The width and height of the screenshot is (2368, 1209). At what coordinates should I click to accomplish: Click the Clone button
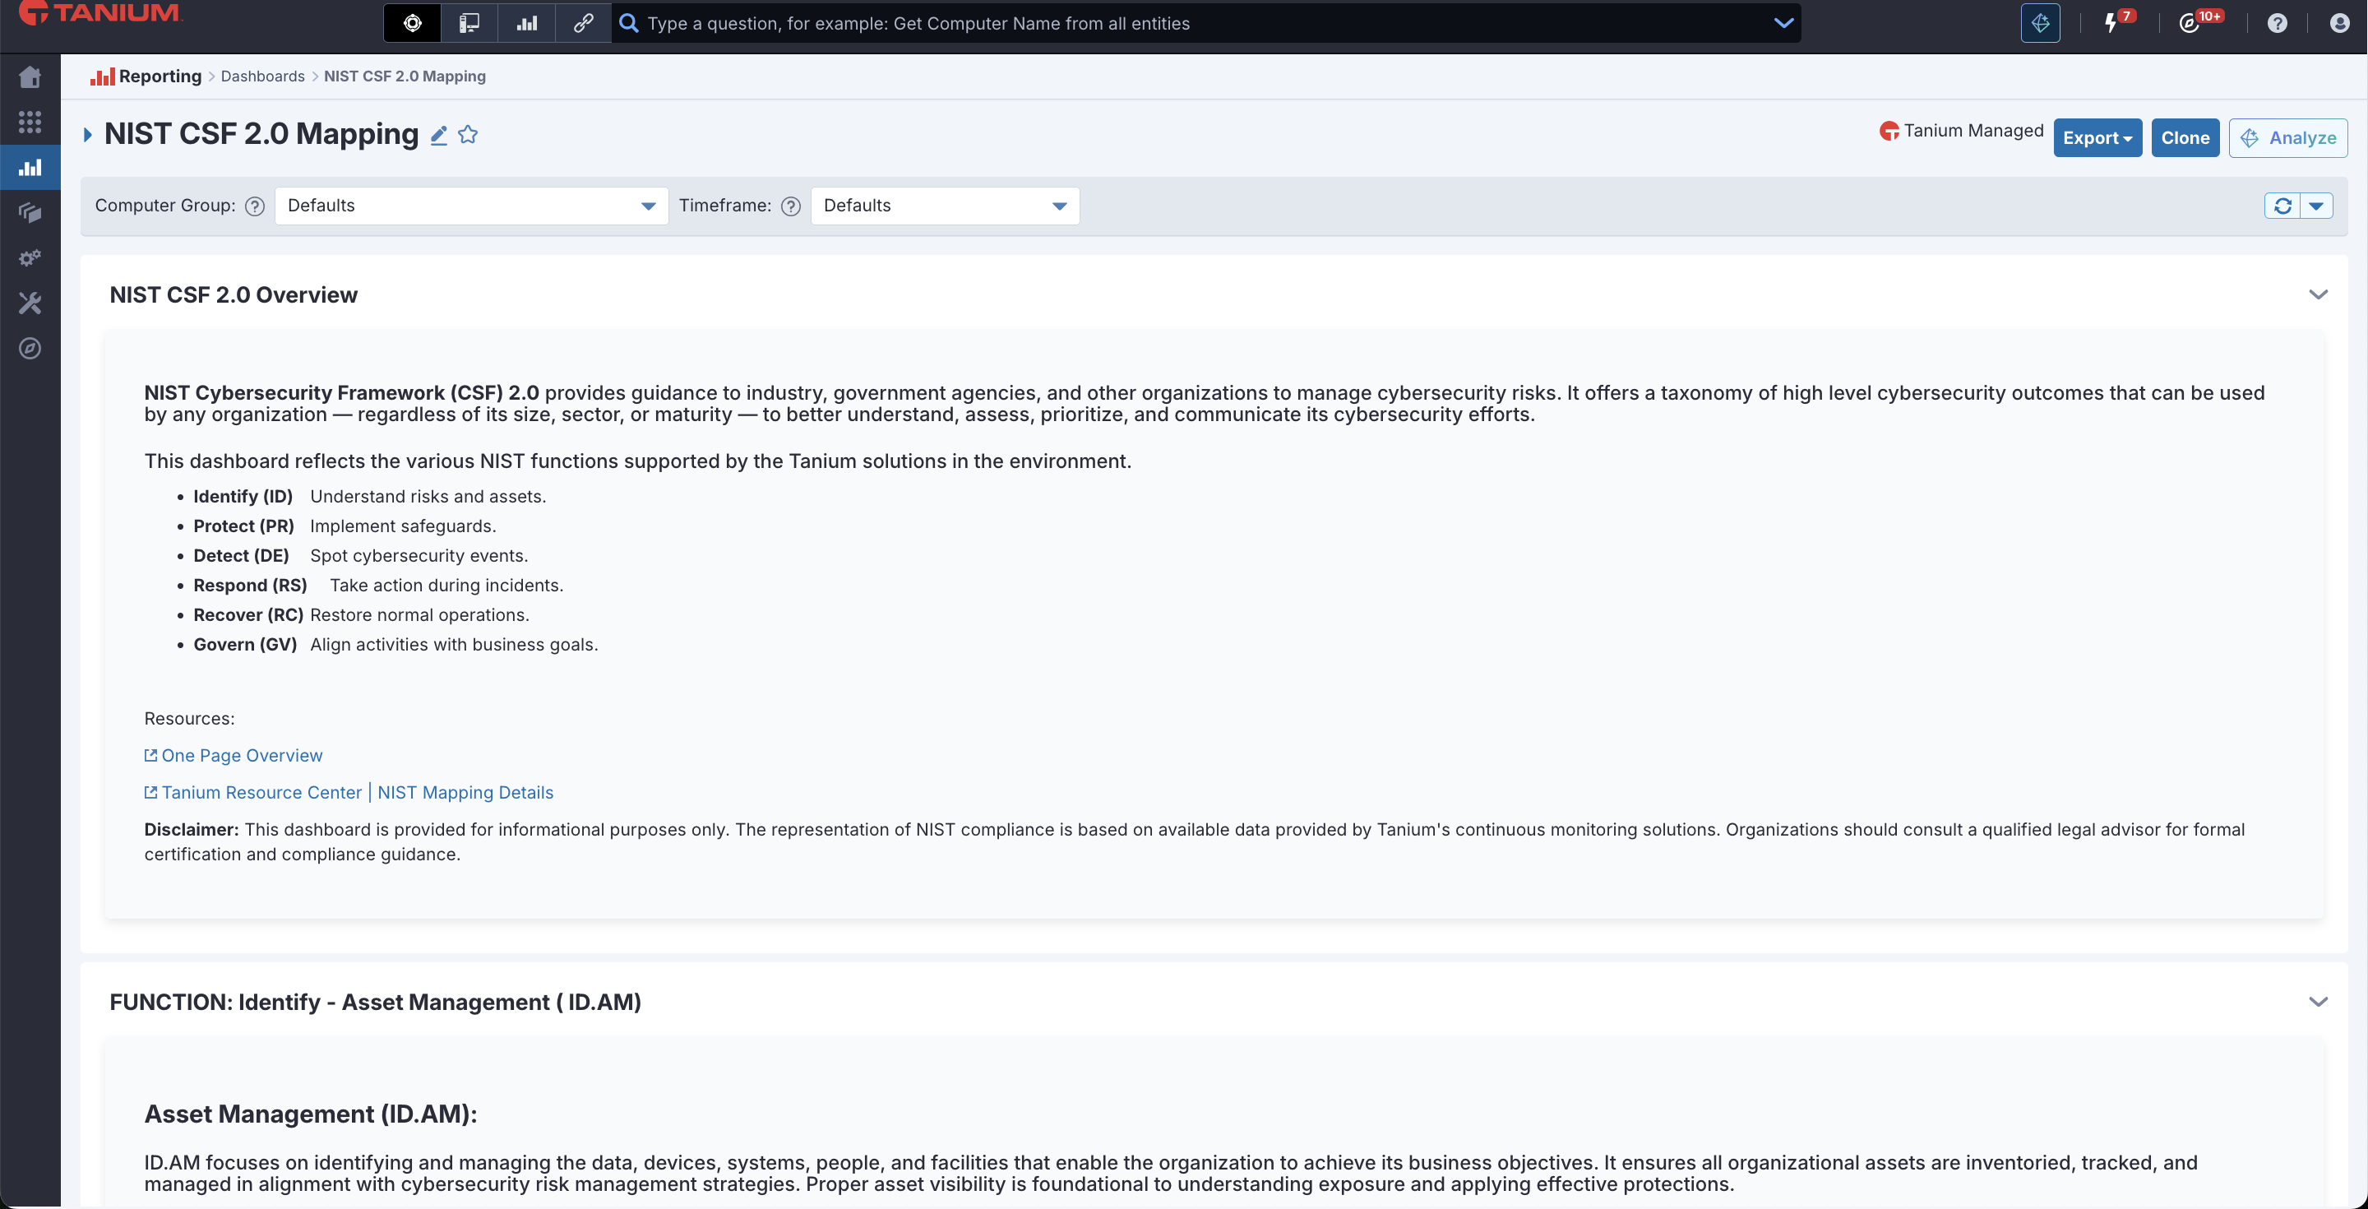coord(2184,138)
